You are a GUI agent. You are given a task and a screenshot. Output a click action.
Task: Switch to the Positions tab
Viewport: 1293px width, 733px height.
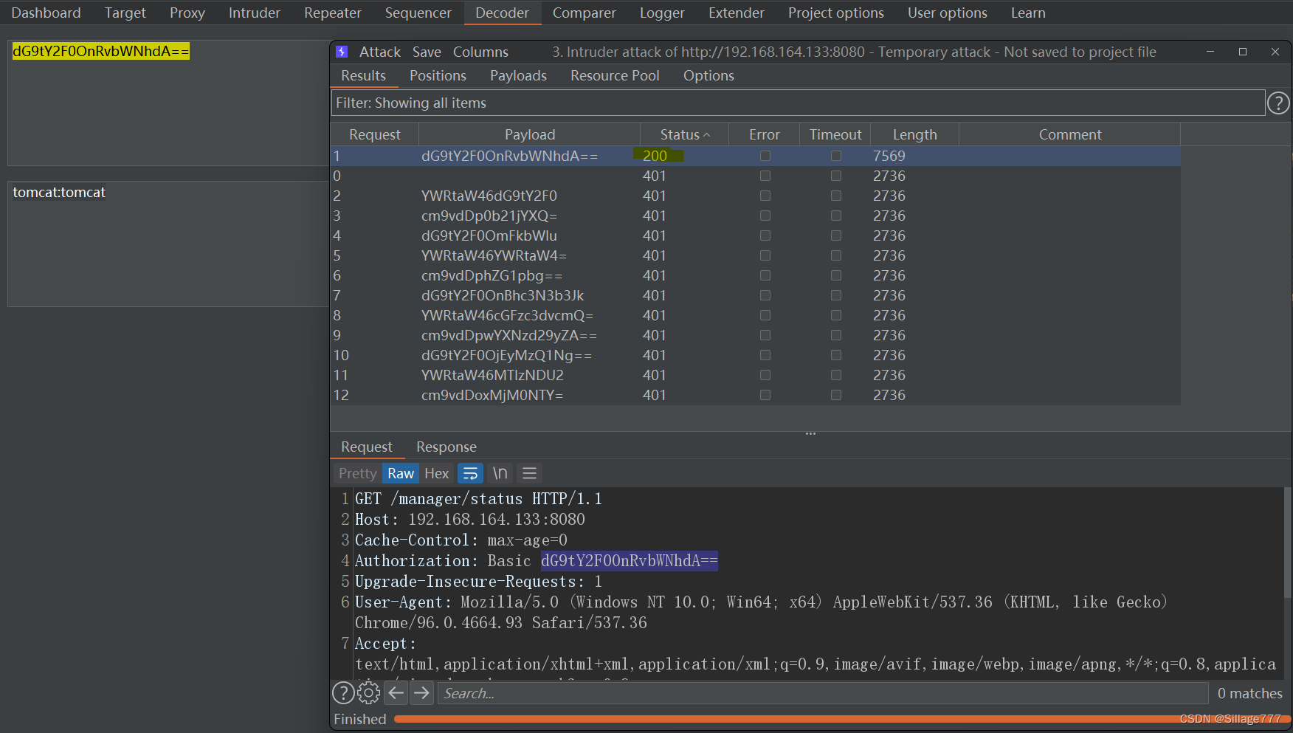tap(438, 75)
